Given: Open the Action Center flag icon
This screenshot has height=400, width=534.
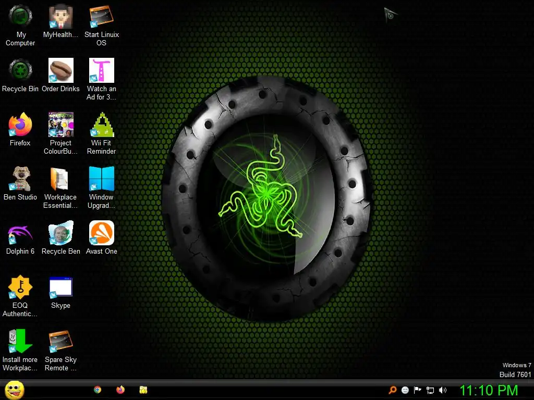Looking at the screenshot, I should [418, 390].
